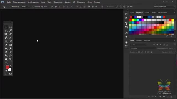Select the Gradient tool
This screenshot has width=177, height=99.
pos(11,45)
